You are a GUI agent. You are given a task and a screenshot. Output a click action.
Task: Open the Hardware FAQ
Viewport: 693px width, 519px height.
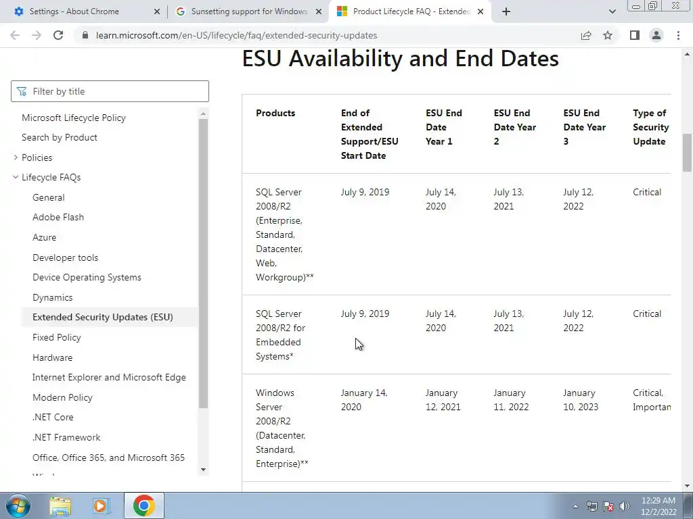(x=53, y=358)
